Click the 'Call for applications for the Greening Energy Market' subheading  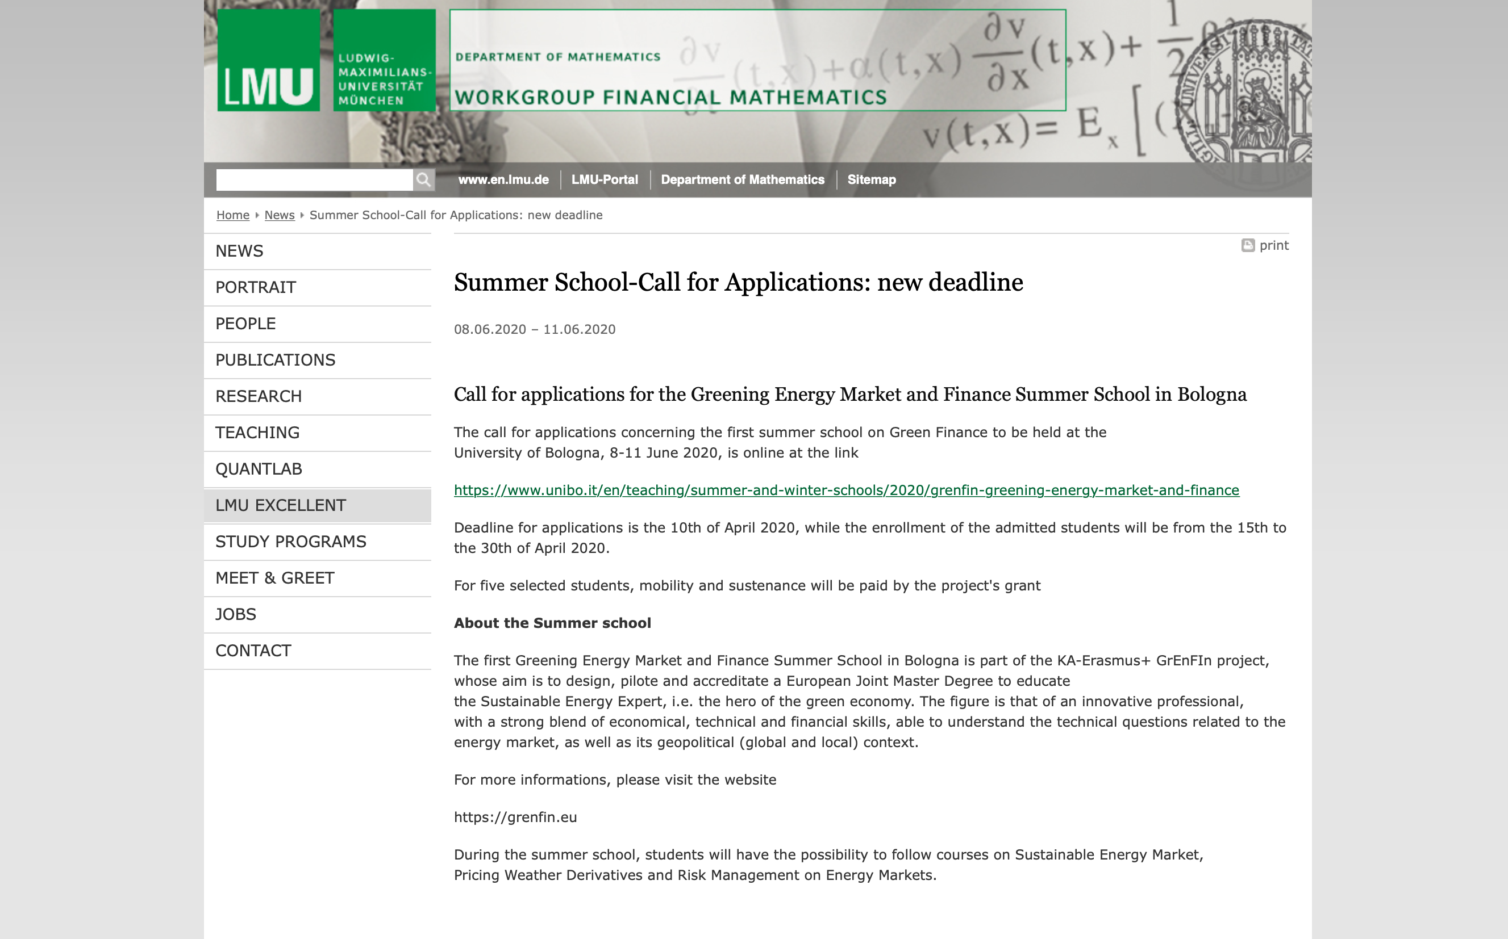pos(851,395)
